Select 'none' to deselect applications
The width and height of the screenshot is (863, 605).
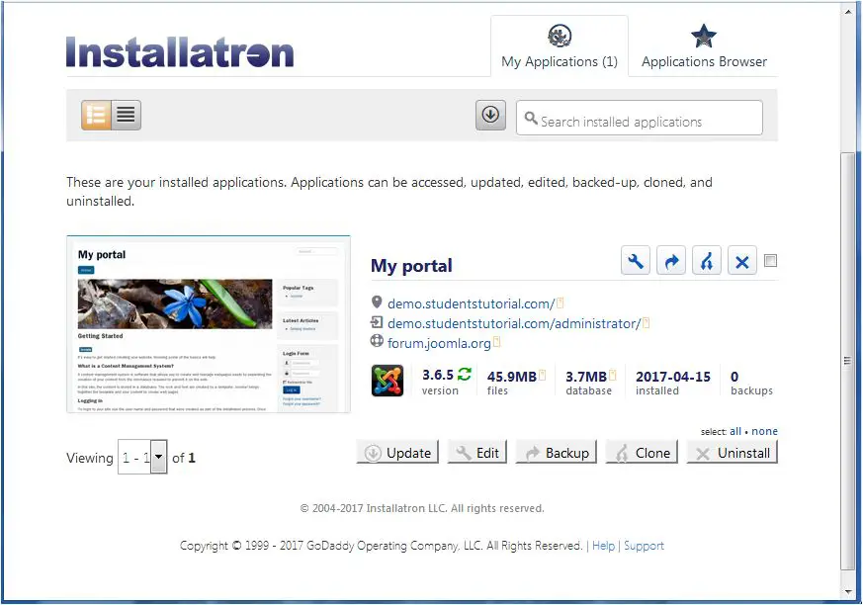(x=767, y=431)
